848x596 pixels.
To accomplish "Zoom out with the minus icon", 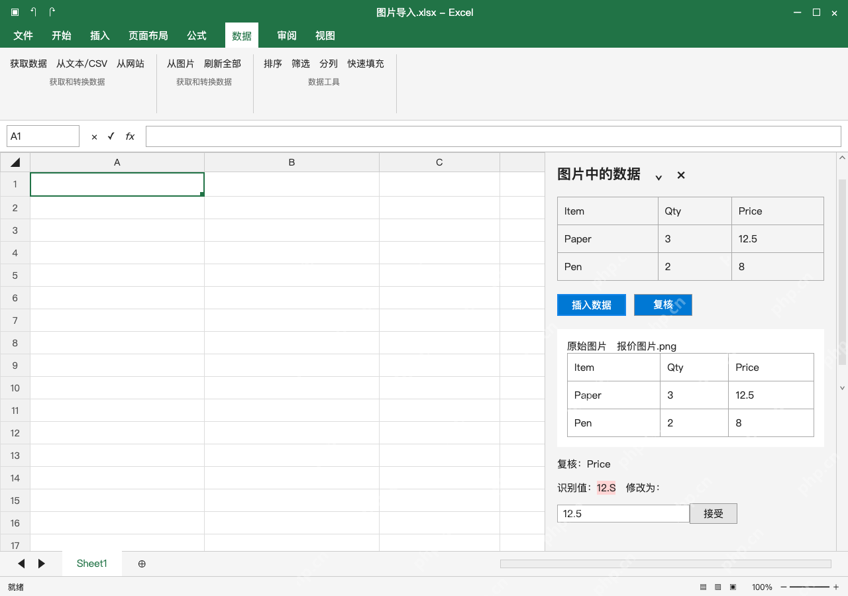I will pos(784,587).
